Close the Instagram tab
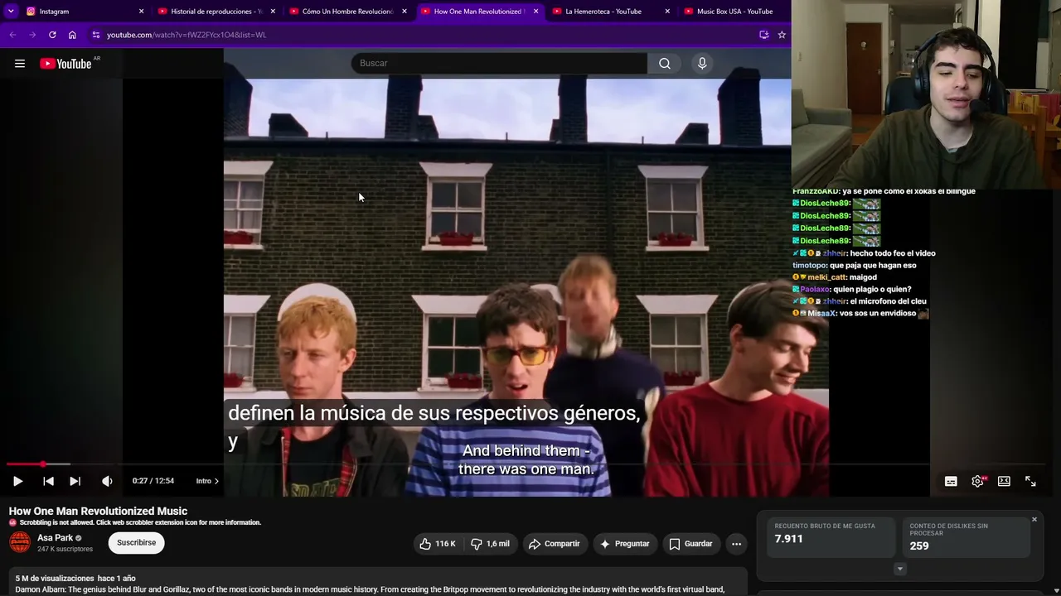The image size is (1061, 596). pos(141,12)
